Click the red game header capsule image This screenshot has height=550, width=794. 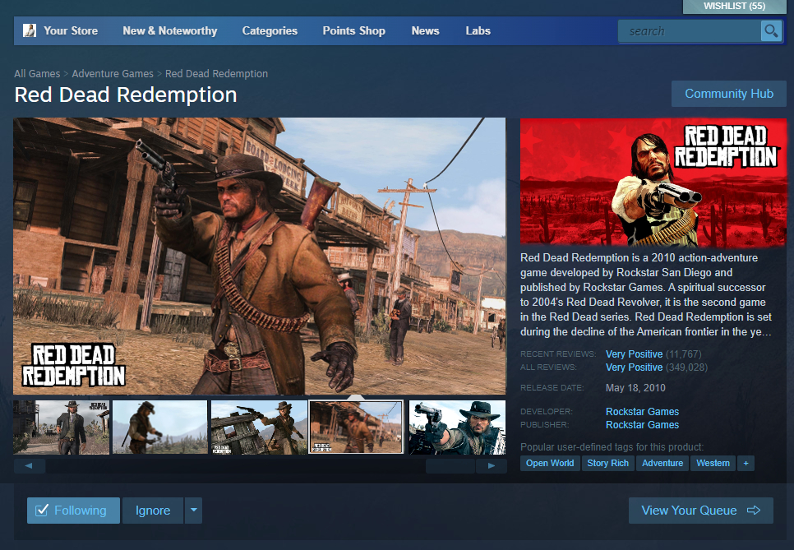click(653, 183)
